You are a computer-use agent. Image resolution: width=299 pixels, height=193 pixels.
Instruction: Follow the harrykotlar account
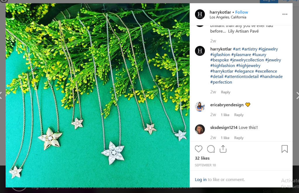point(242,12)
